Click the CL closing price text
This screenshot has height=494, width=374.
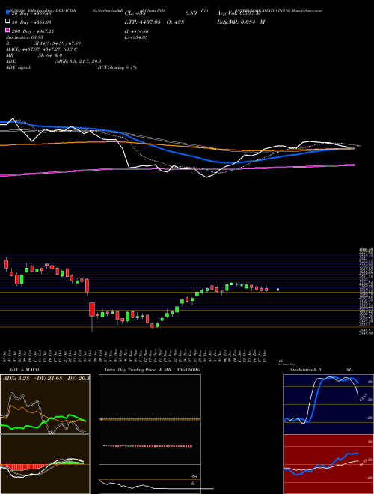coord(135,13)
